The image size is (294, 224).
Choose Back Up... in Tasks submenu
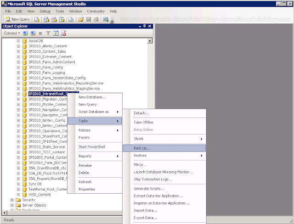[x=164, y=148]
